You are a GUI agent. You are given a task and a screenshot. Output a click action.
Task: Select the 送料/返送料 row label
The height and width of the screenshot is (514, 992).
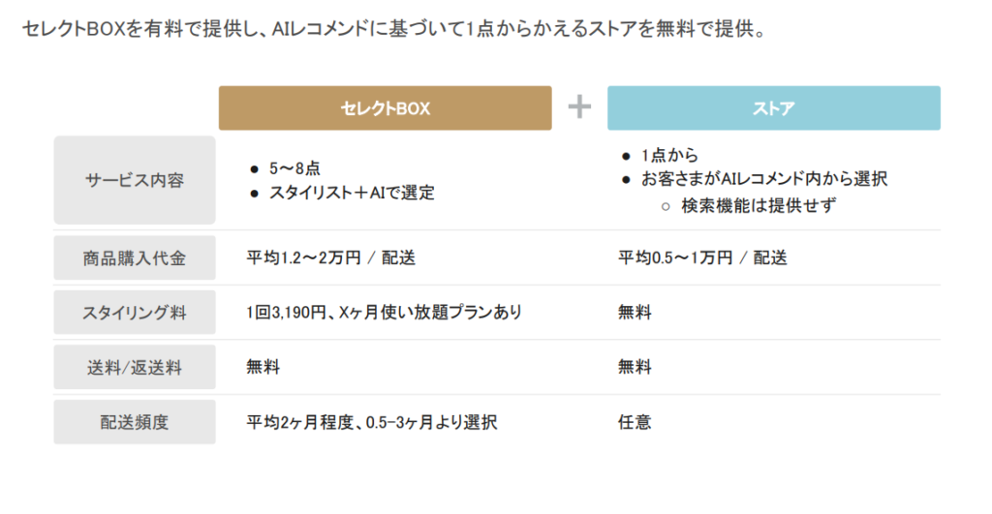click(x=134, y=367)
